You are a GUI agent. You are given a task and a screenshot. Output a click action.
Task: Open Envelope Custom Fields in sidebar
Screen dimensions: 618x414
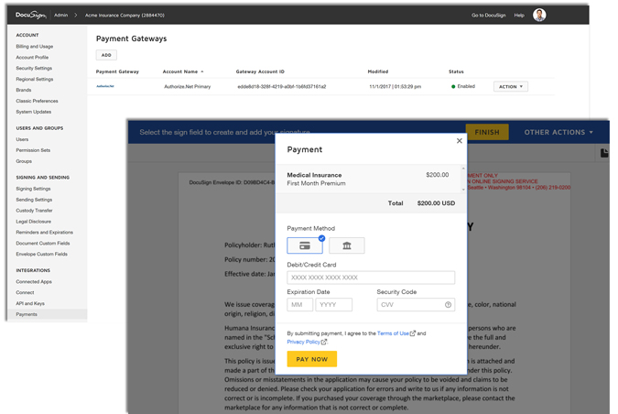pyautogui.click(x=42, y=255)
